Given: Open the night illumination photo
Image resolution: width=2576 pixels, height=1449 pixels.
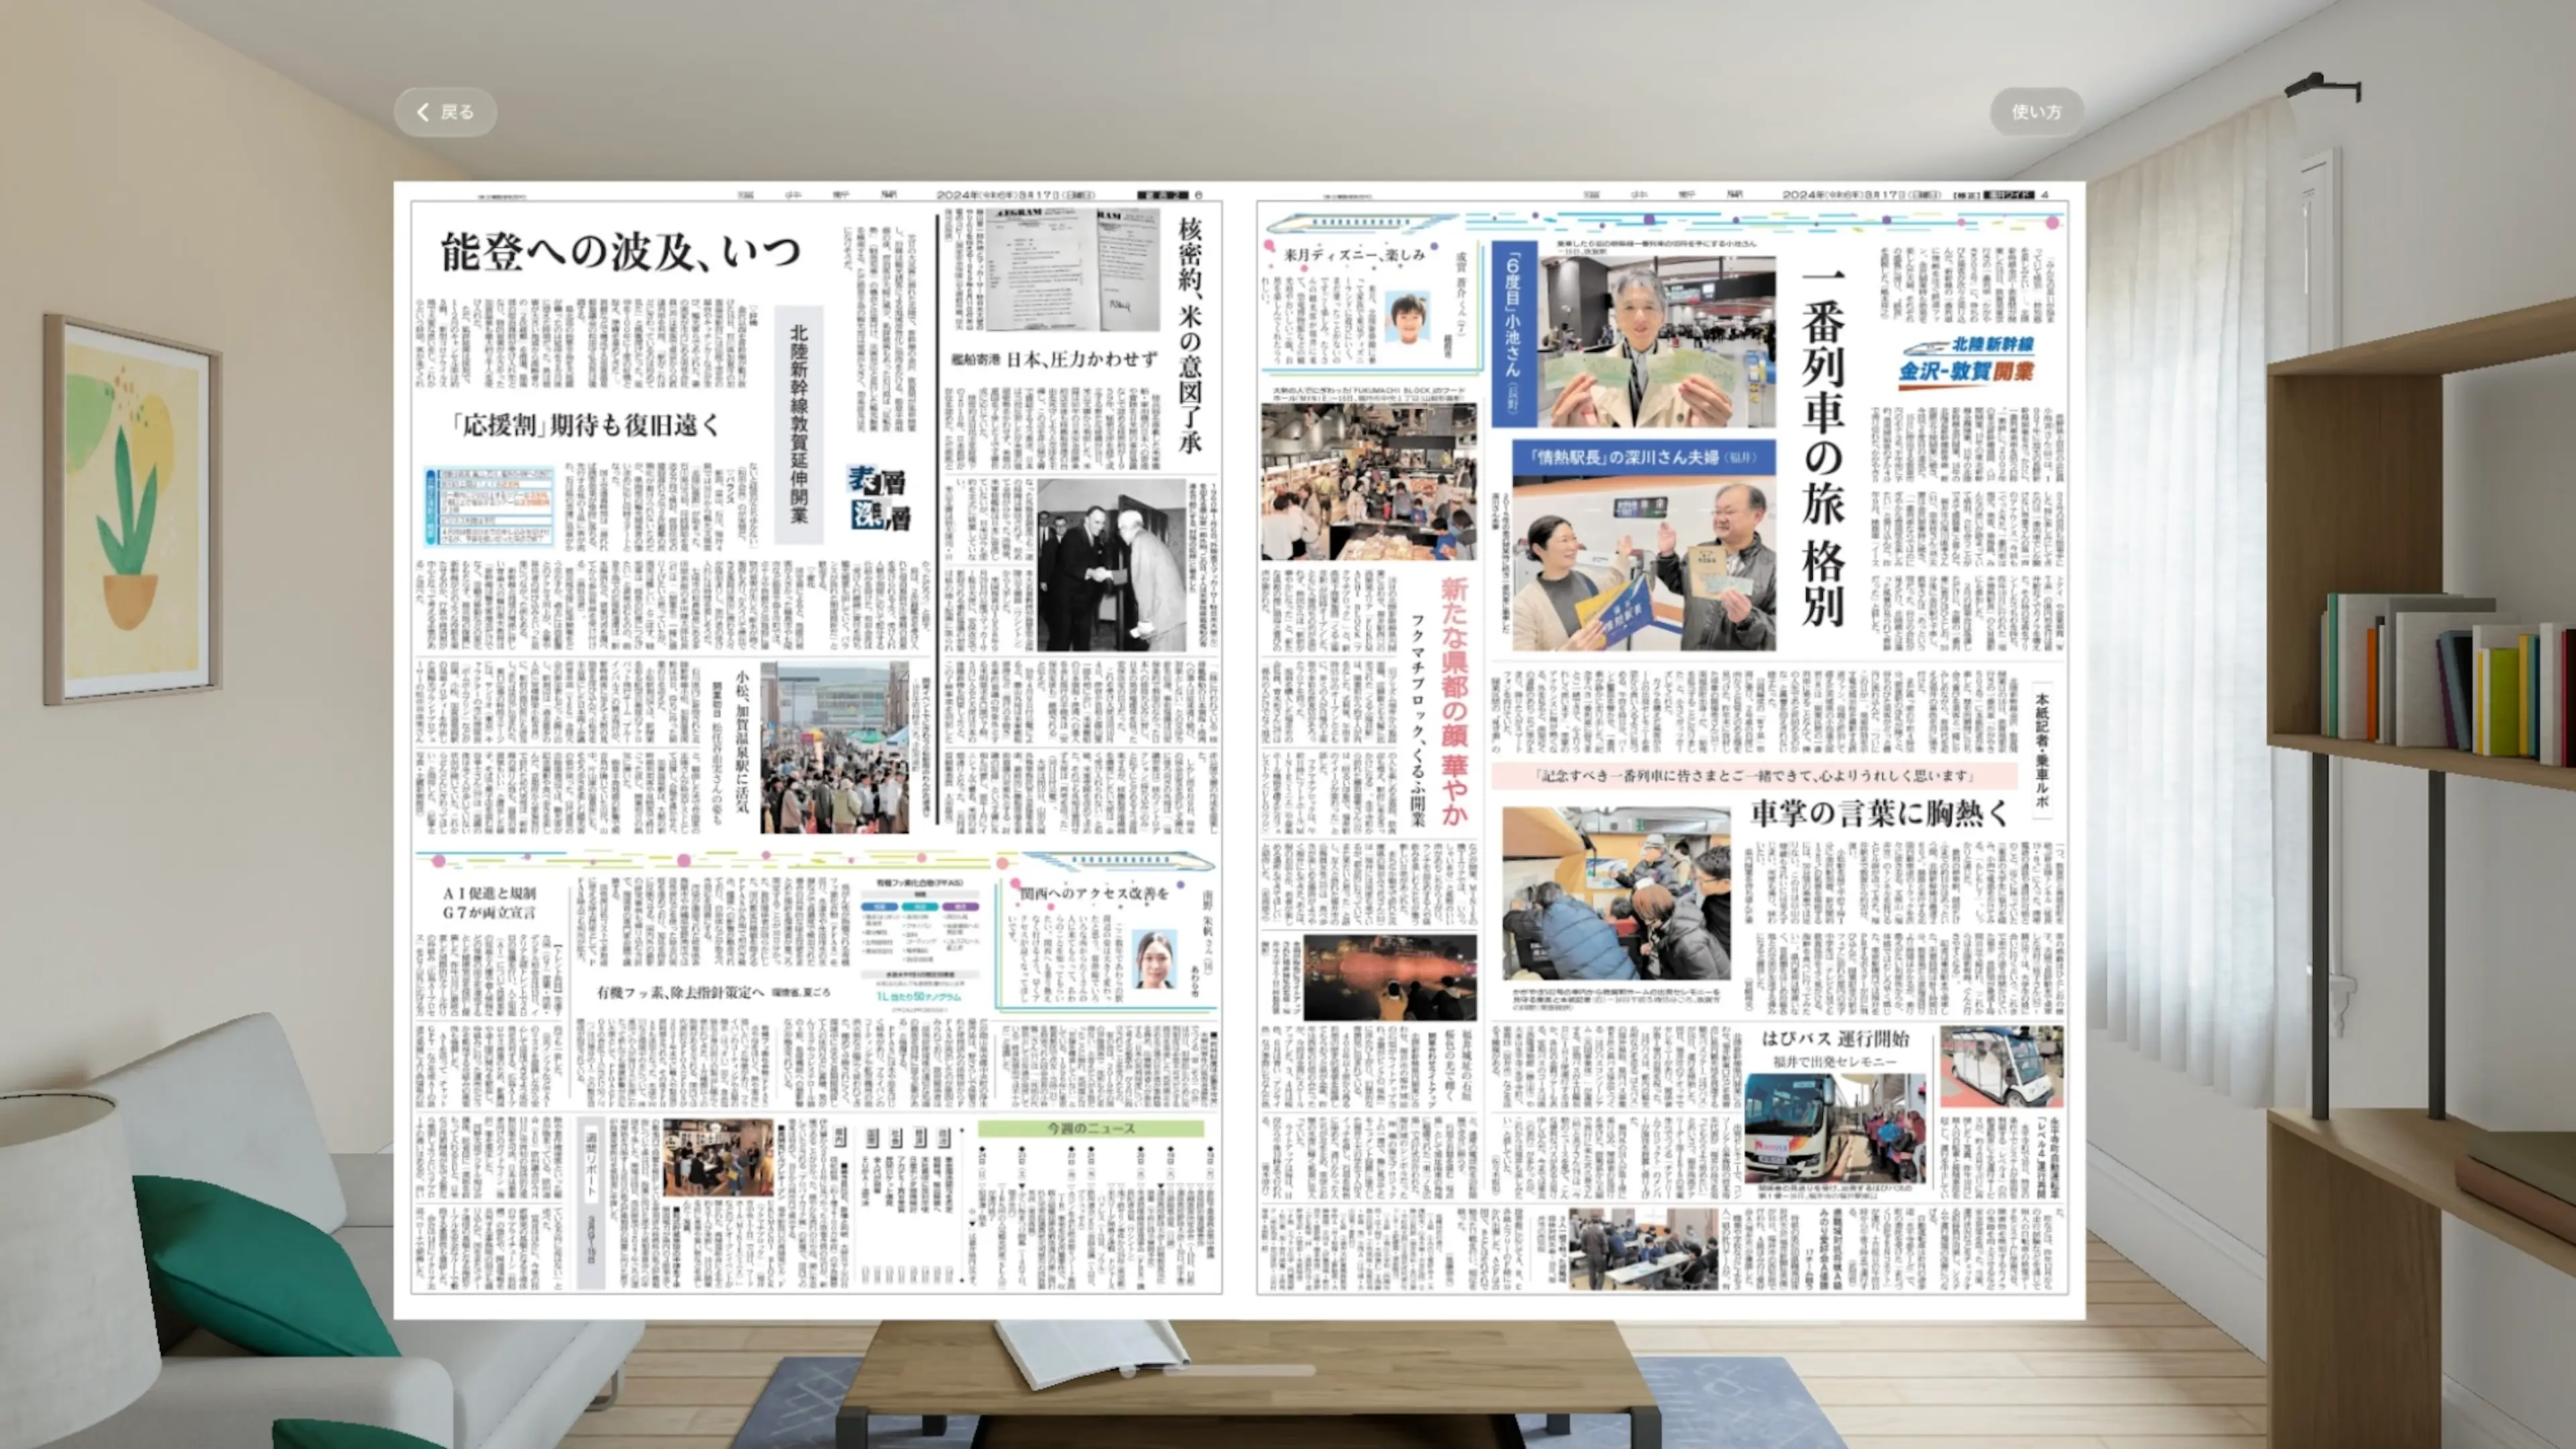Looking at the screenshot, I should coord(1389,978).
